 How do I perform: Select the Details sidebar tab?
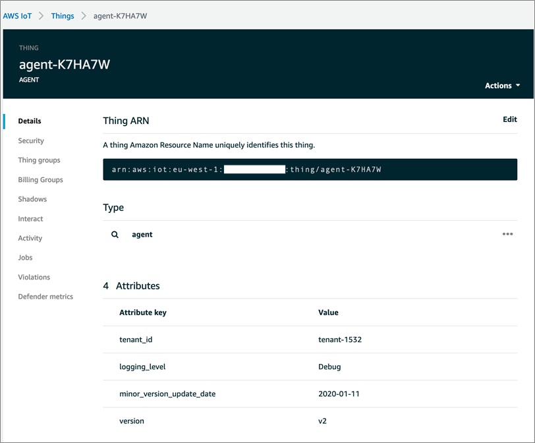point(30,121)
